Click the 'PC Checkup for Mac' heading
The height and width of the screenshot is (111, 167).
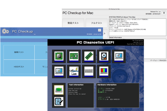tap(78, 13)
